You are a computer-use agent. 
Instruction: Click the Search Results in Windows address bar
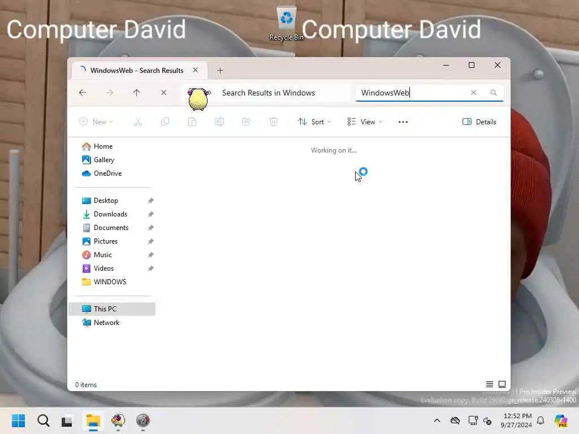[x=266, y=93]
